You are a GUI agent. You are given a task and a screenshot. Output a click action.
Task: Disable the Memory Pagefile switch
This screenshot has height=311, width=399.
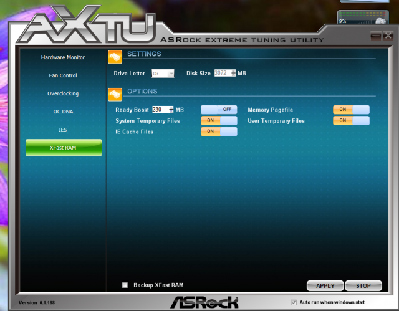pos(351,110)
